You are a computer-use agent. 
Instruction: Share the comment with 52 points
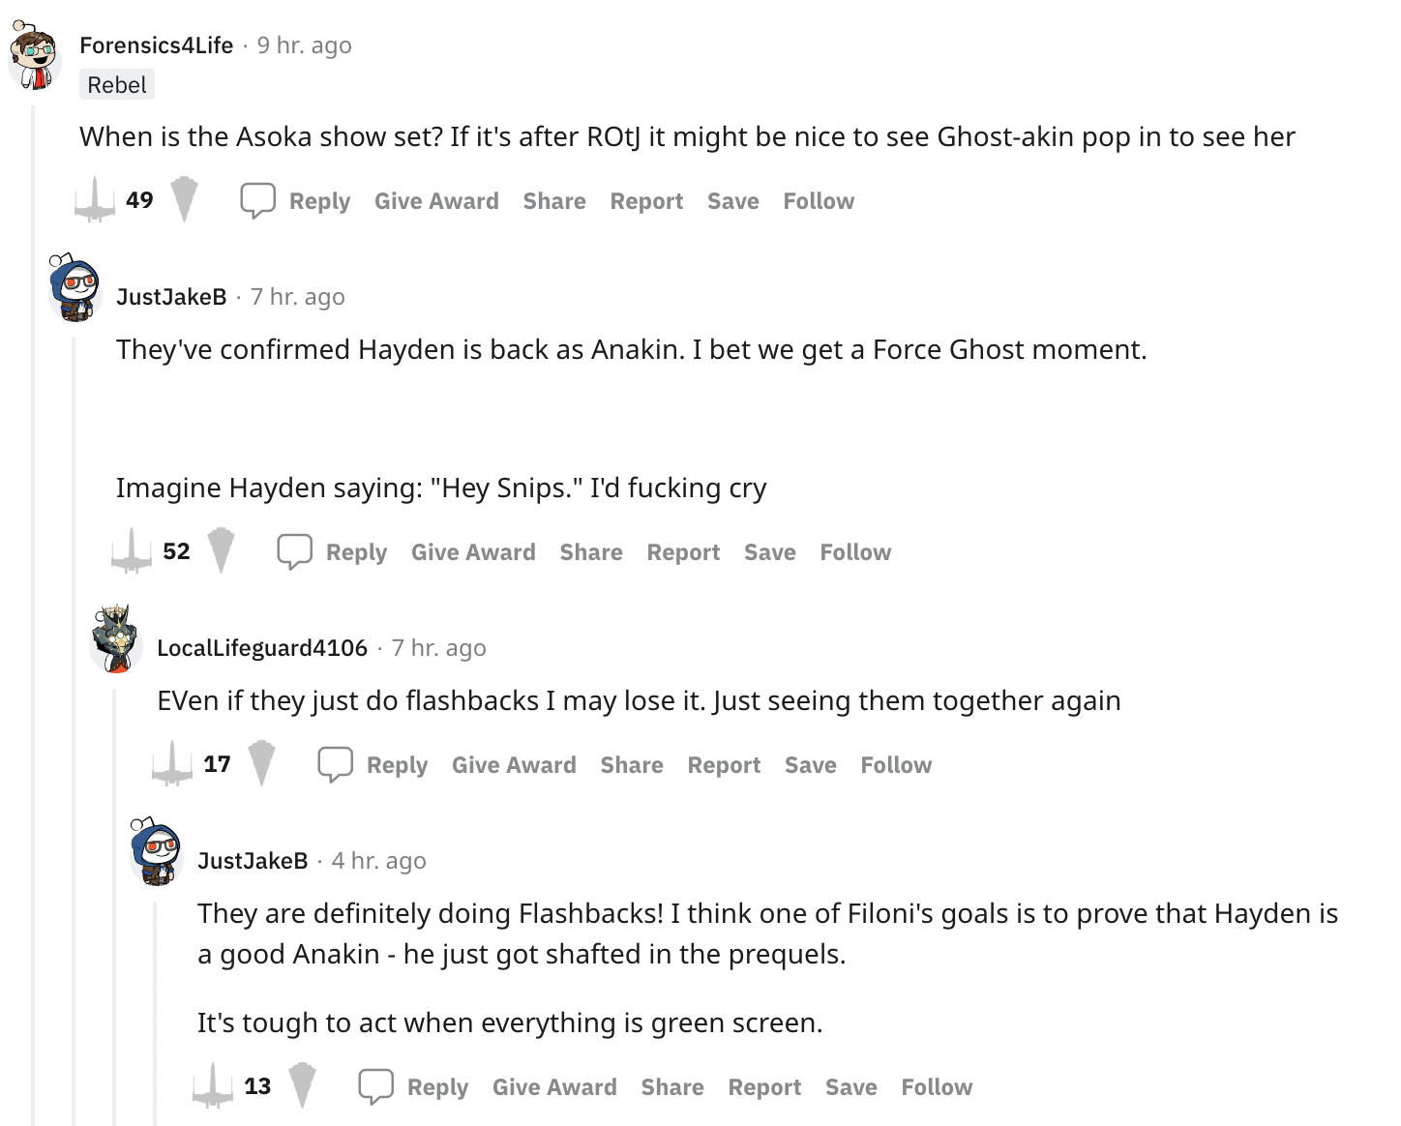coord(591,552)
